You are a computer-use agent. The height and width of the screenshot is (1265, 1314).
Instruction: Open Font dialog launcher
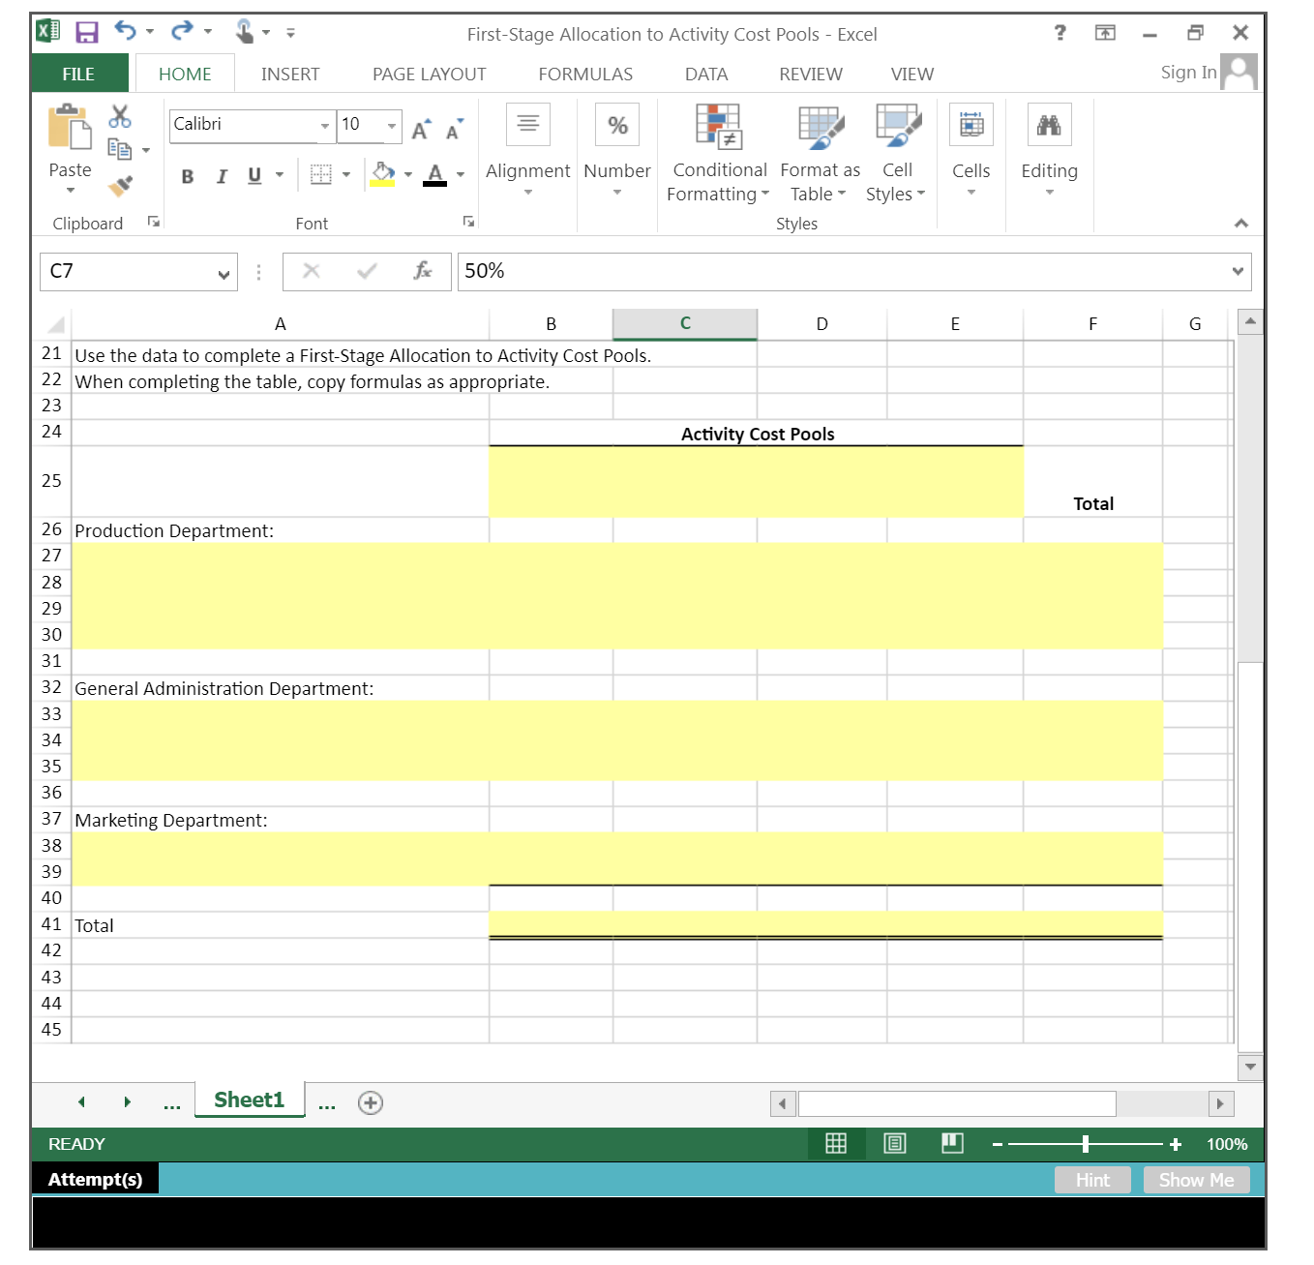tap(469, 222)
